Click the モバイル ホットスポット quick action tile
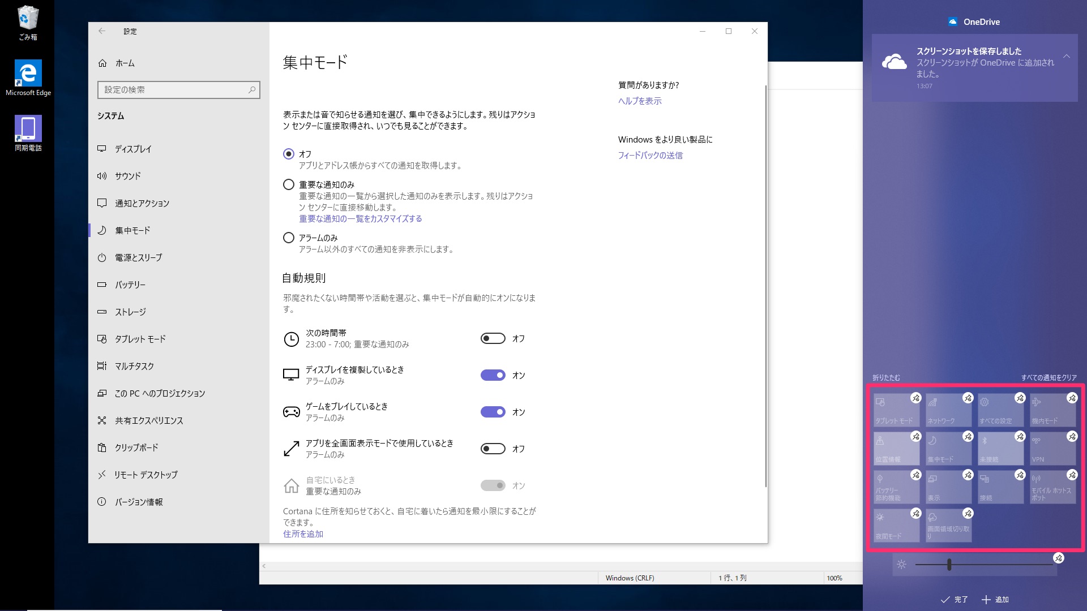 coord(1052,487)
